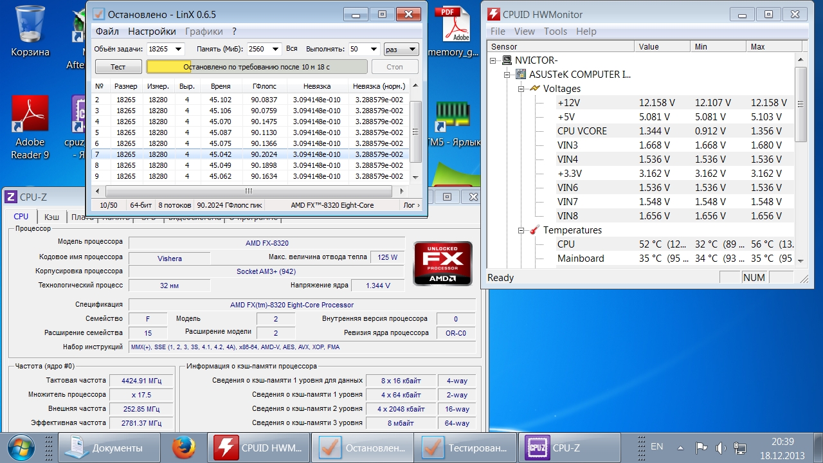Launch the Adobe Reader 9 desktop shortcut
Viewport: 823px width, 463px height.
point(30,128)
